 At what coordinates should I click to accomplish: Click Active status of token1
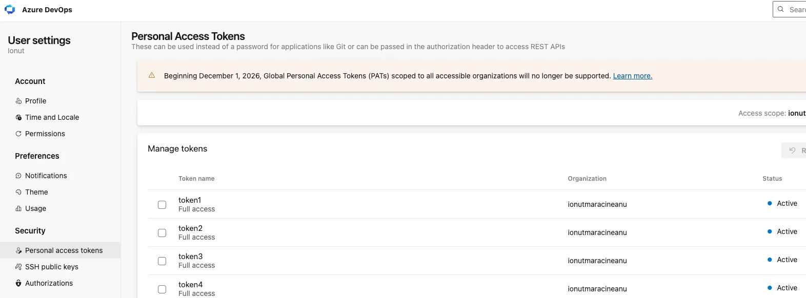[x=782, y=203]
